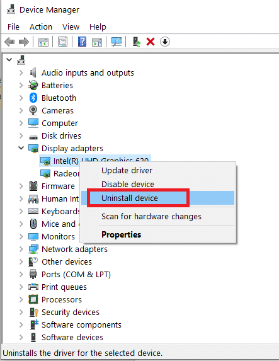Click the Software components icon
The height and width of the screenshot is (361, 279).
[34, 324]
